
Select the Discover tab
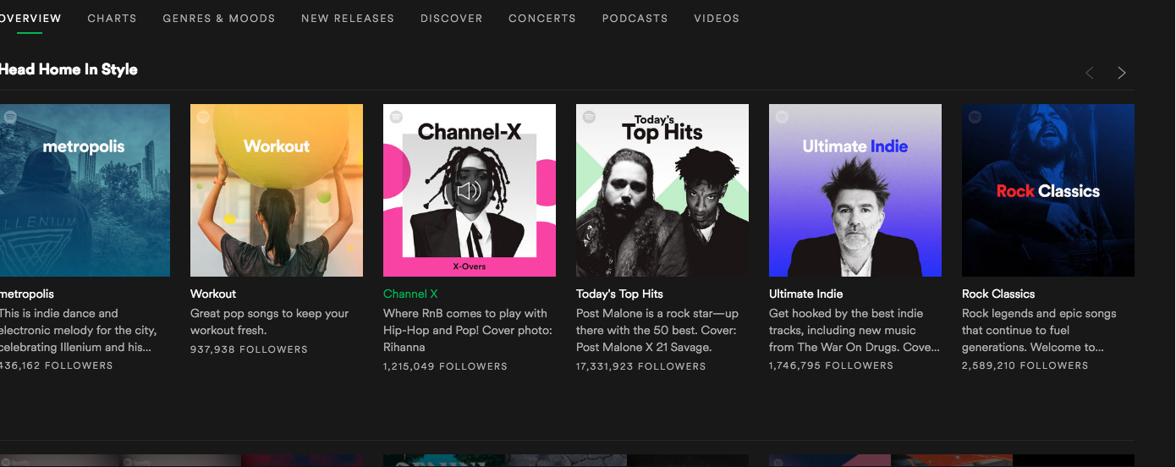(x=452, y=18)
